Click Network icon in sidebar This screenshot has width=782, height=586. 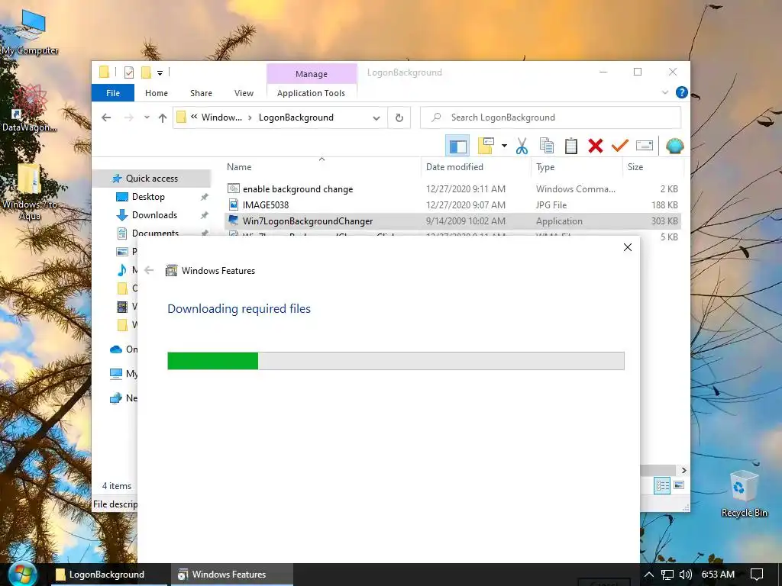click(x=116, y=398)
